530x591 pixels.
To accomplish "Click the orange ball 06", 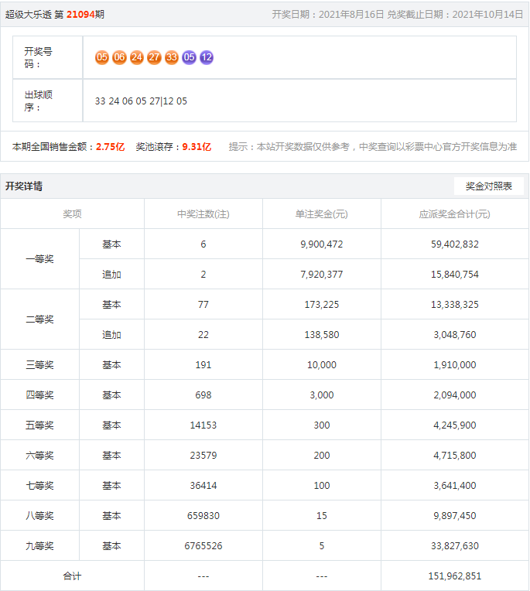I will click(x=119, y=57).
